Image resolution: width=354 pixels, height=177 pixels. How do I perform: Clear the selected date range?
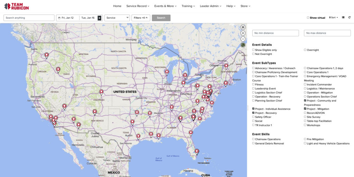point(100,18)
